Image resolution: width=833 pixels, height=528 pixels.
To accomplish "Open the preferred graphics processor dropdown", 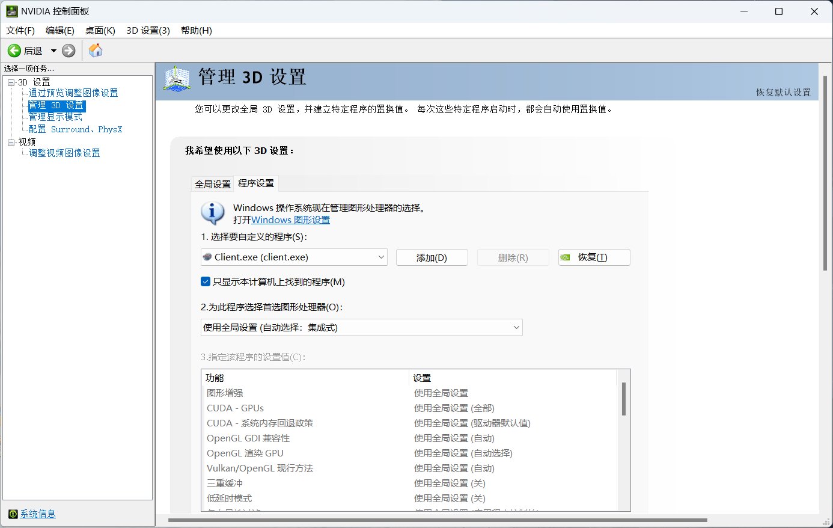I will tap(361, 328).
